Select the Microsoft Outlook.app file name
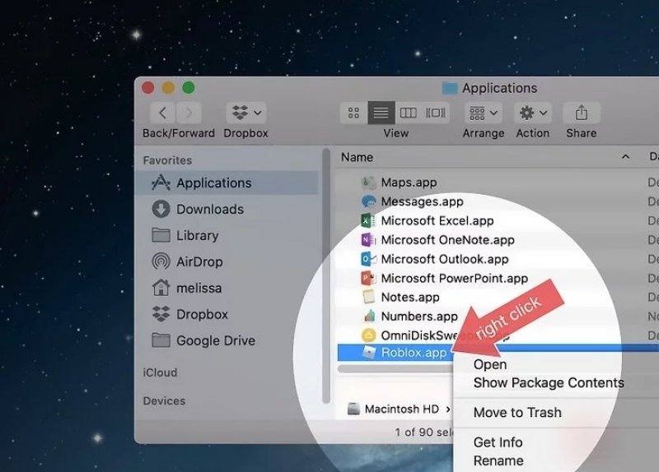The width and height of the screenshot is (659, 472). click(445, 259)
